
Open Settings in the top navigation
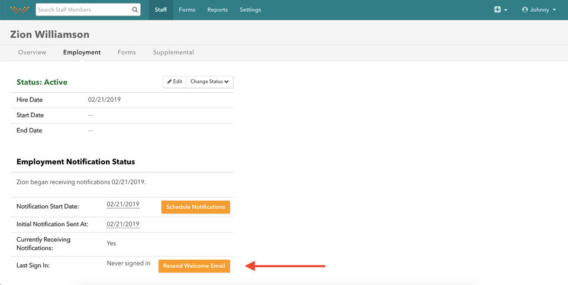pos(250,10)
